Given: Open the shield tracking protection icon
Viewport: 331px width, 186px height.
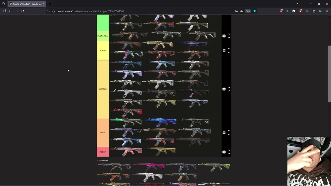Looking at the screenshot, I should (49, 11).
